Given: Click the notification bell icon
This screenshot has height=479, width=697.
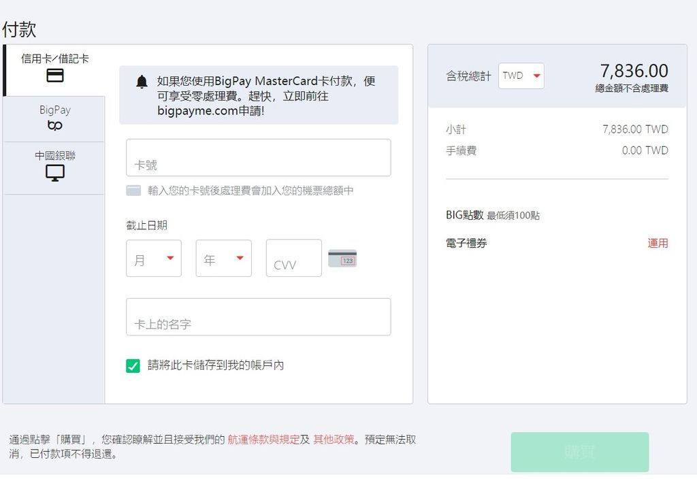Looking at the screenshot, I should (x=142, y=82).
